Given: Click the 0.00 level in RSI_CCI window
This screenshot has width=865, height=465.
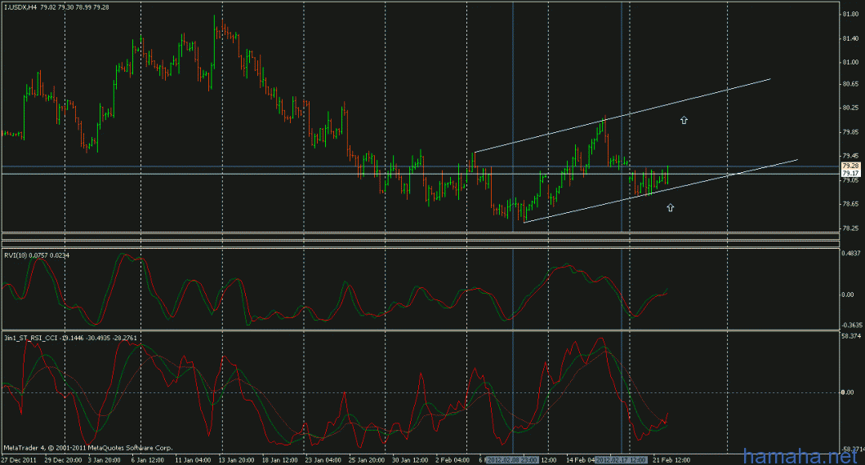Looking at the screenshot, I should click(x=847, y=392).
